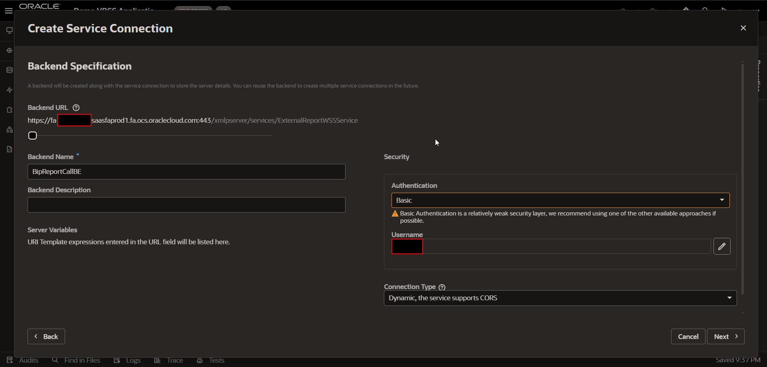Viewport: 767px width, 367px height.
Task: Close the Create Service Connection dialog
Action: tap(743, 28)
